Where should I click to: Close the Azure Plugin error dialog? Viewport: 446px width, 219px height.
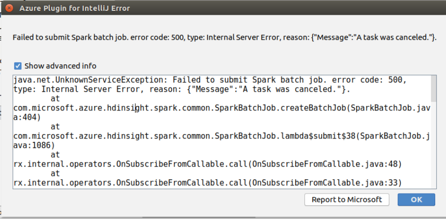pyautogui.click(x=9, y=8)
